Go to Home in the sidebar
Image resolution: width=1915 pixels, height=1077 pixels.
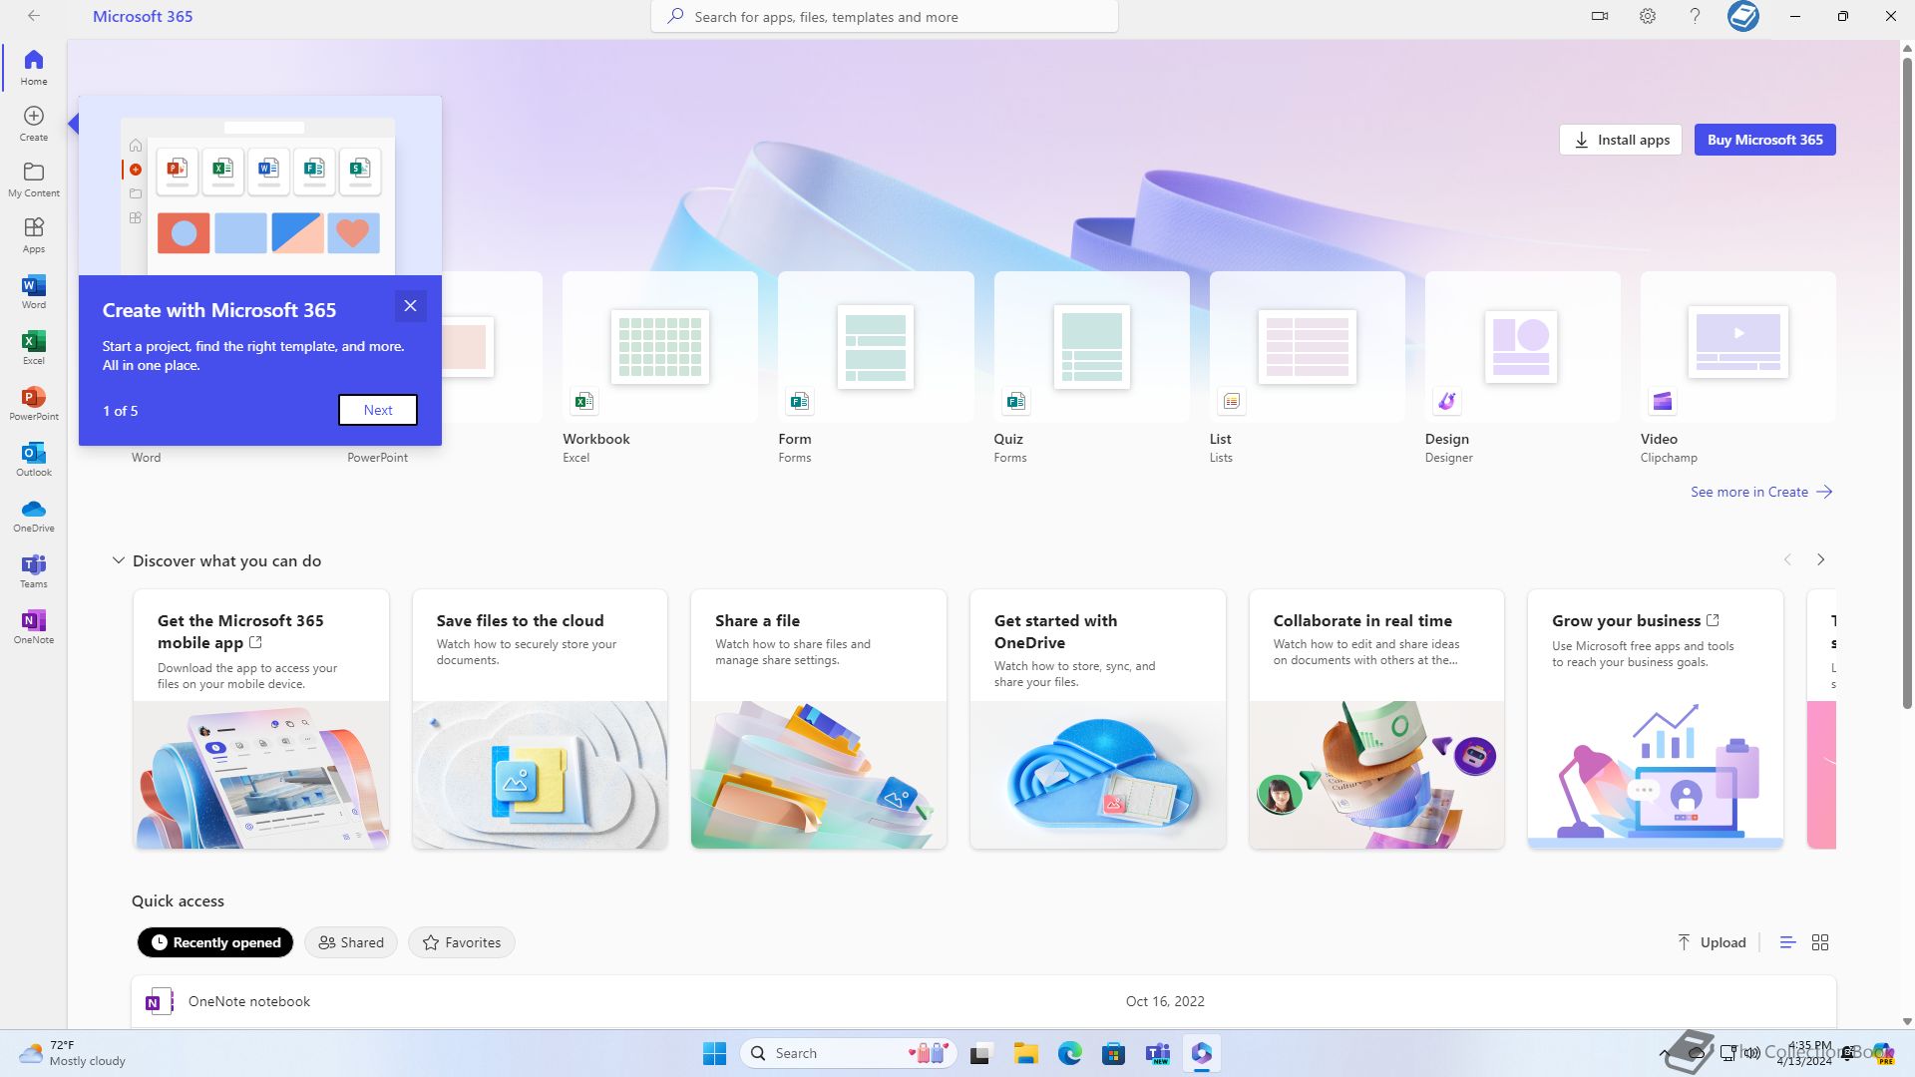coord(34,67)
